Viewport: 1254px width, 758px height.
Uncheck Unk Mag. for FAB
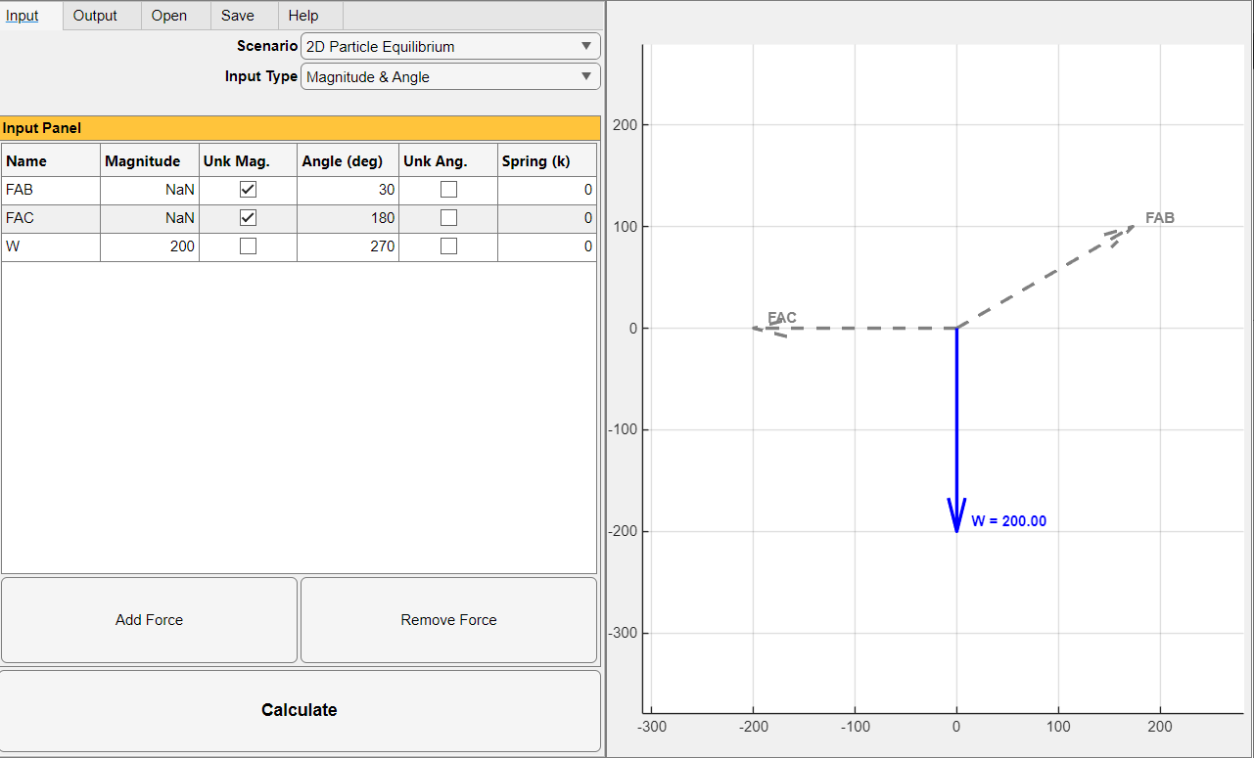click(248, 190)
